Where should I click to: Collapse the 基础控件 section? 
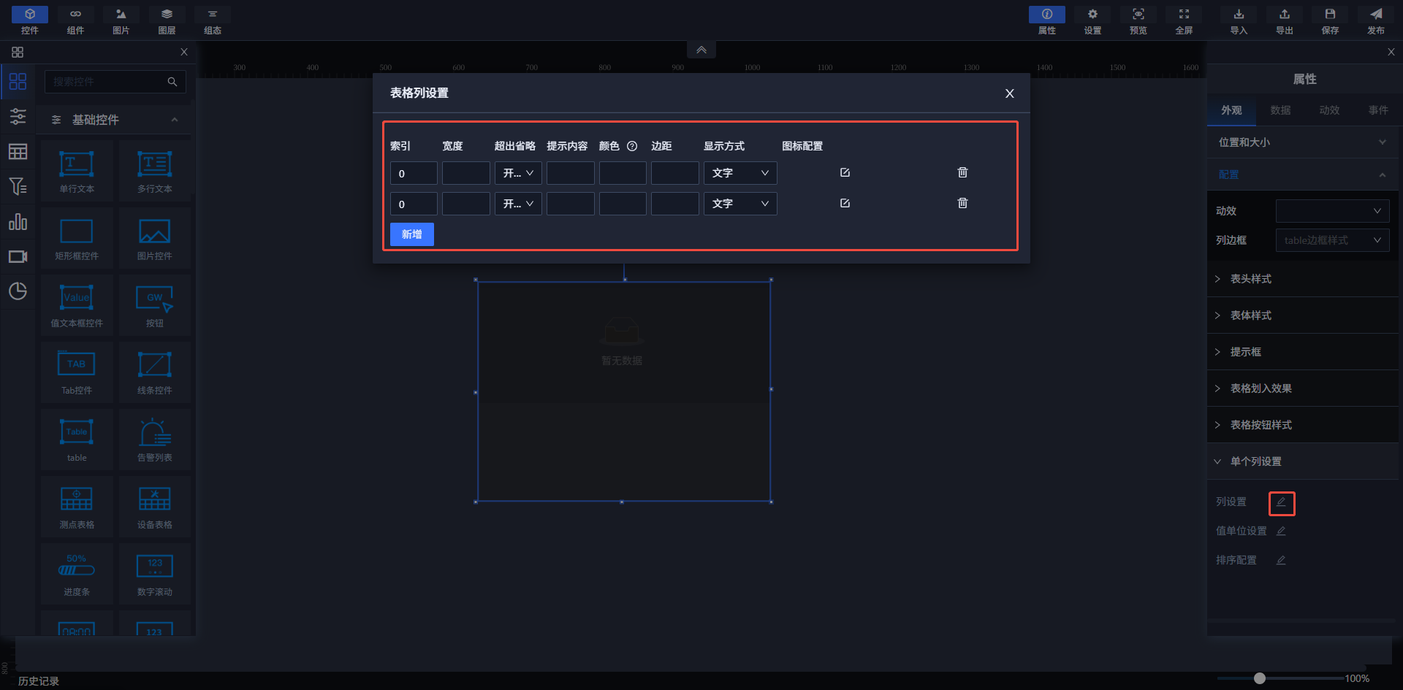coord(175,120)
